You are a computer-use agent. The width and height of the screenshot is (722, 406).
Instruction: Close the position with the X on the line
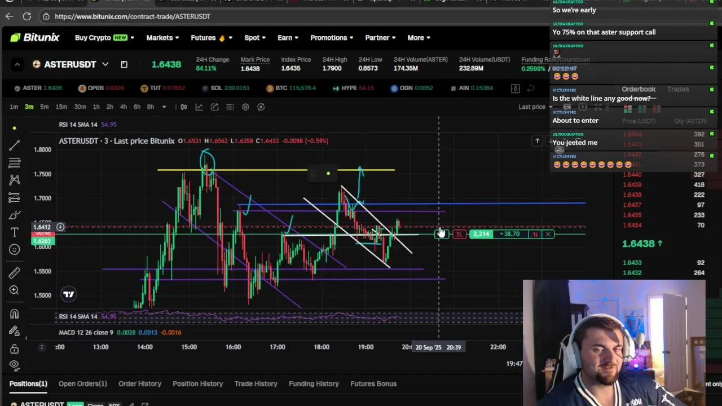[x=548, y=234]
